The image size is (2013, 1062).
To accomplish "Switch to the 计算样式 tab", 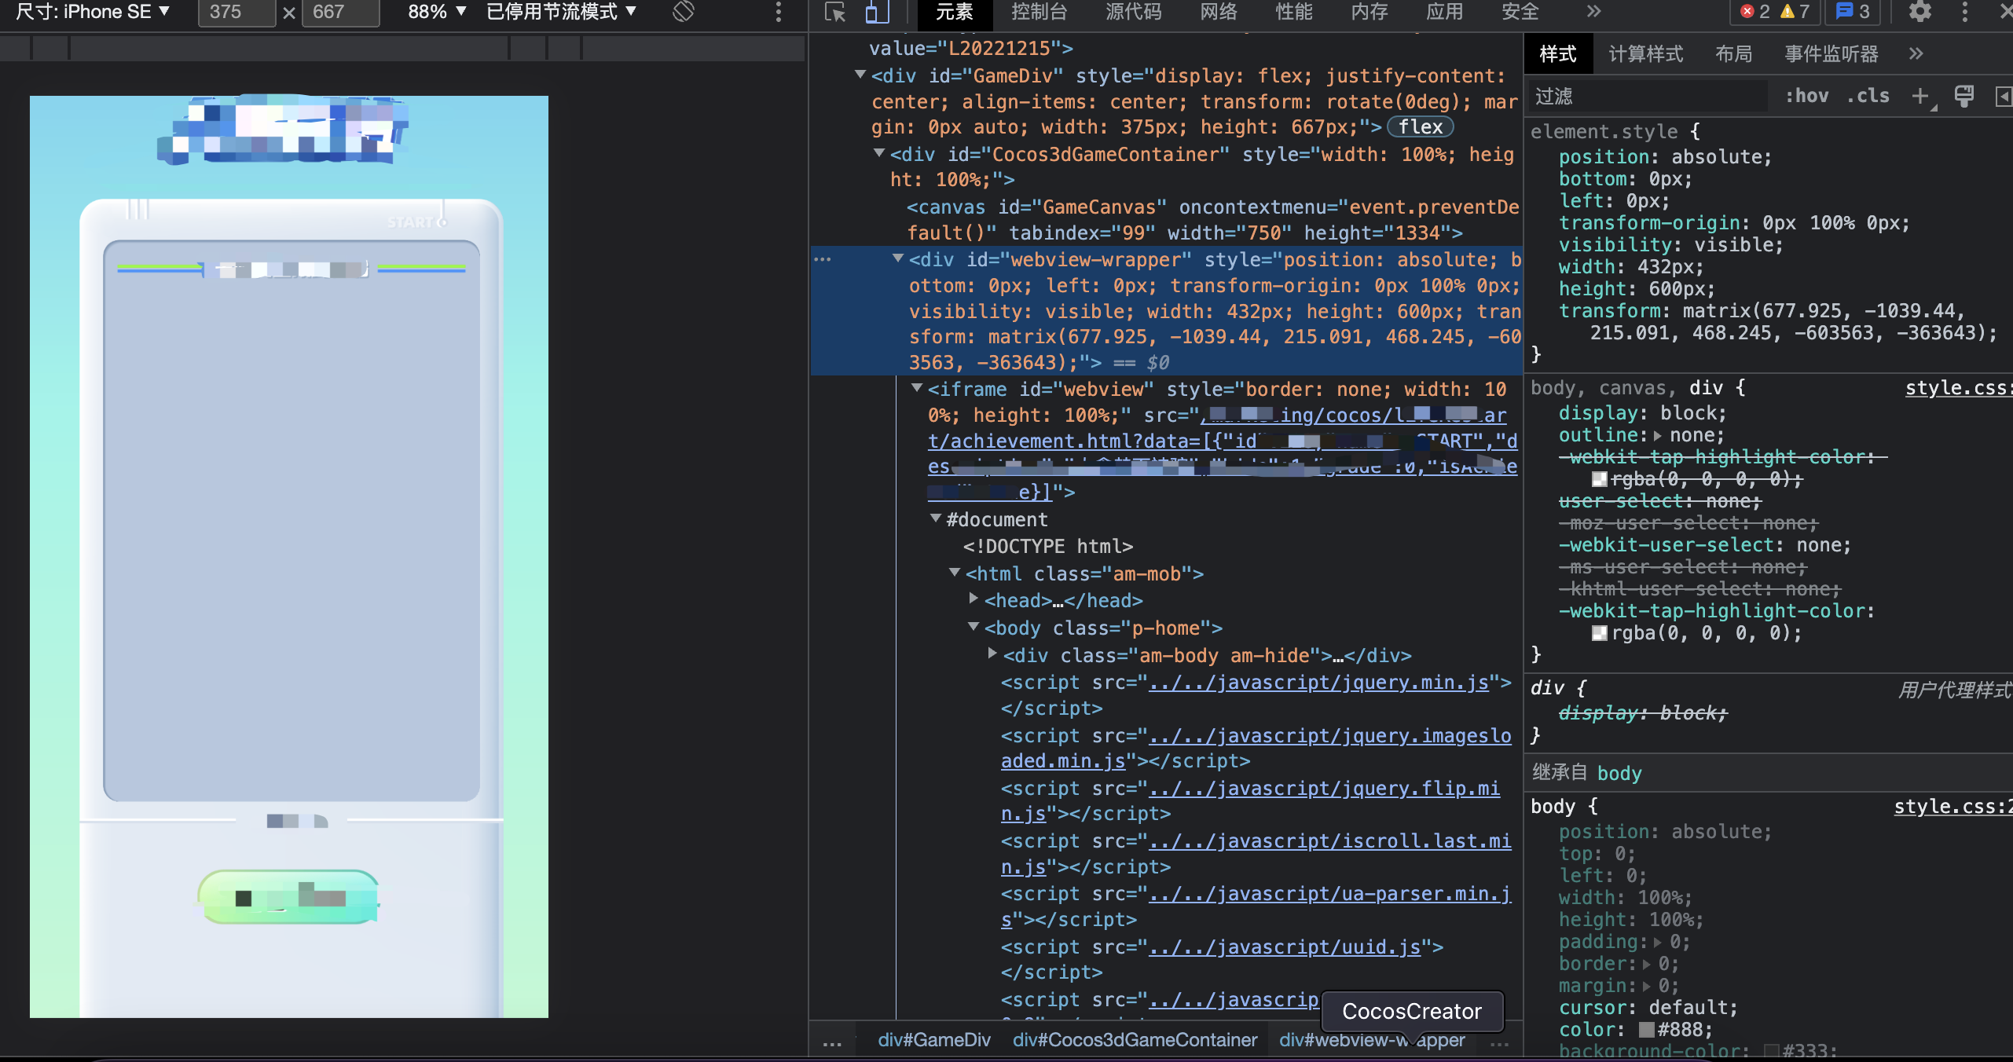I will tap(1645, 54).
